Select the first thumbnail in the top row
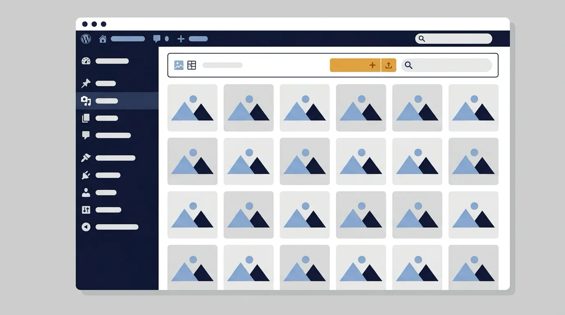Image resolution: width=565 pixels, height=315 pixels. pos(193,108)
